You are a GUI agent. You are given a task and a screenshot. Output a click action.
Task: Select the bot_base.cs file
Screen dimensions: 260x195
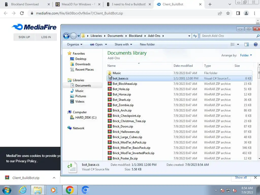click(180, 78)
